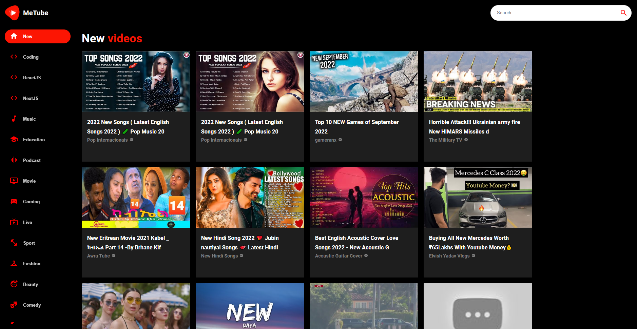Screen dimensions: 637x329
Task: Click the Music note icon in sidebar
Action: [14, 119]
